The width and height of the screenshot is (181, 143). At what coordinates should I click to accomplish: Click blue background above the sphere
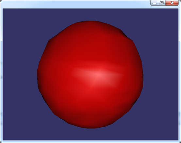90,14
